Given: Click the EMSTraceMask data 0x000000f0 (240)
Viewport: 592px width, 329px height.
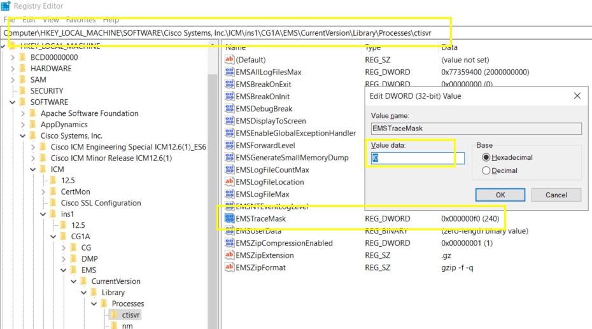Looking at the screenshot, I should 470,218.
